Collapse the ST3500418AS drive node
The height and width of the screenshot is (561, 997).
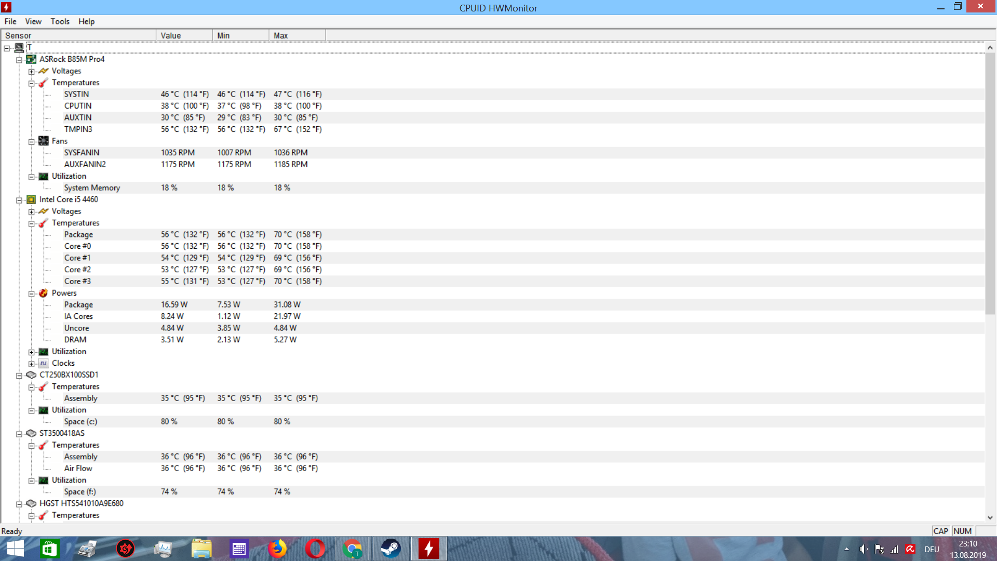point(19,434)
